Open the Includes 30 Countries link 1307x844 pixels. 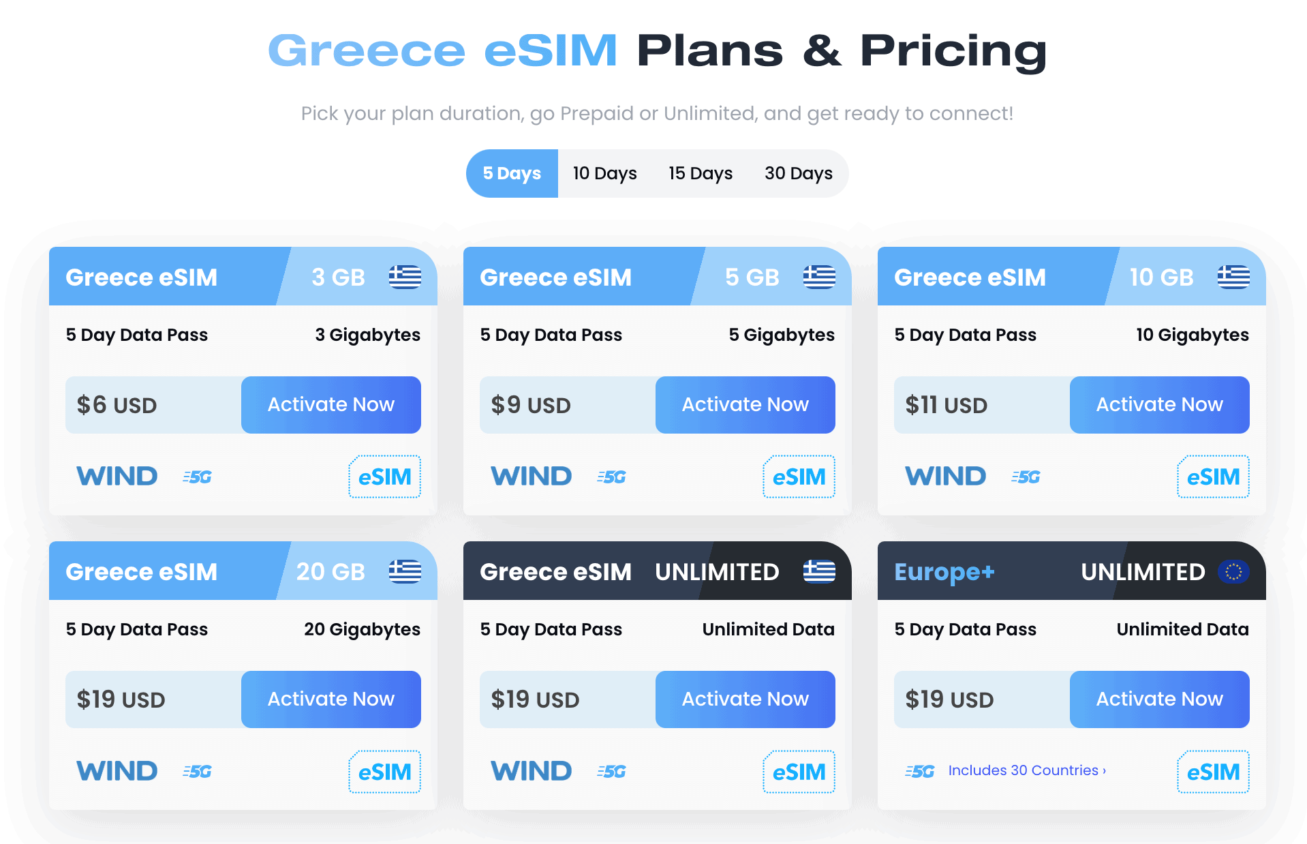coord(1026,770)
